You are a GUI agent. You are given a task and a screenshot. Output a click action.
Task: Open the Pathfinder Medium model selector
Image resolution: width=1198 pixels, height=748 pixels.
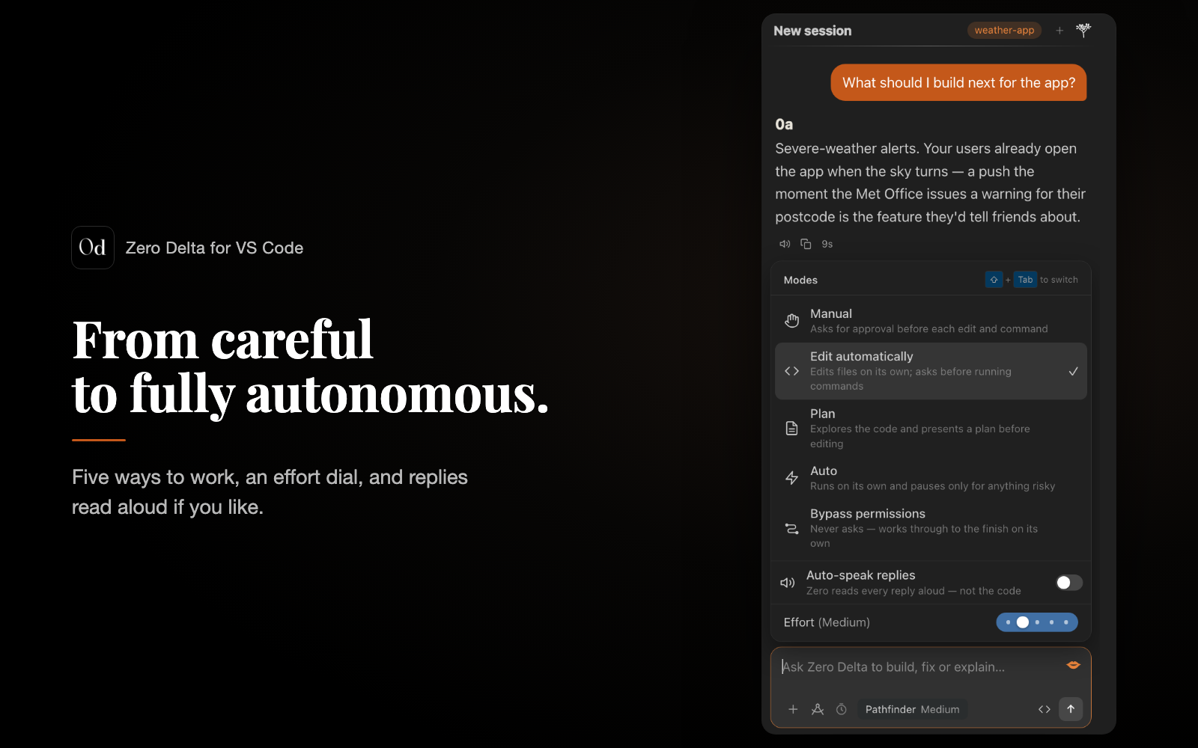point(912,709)
